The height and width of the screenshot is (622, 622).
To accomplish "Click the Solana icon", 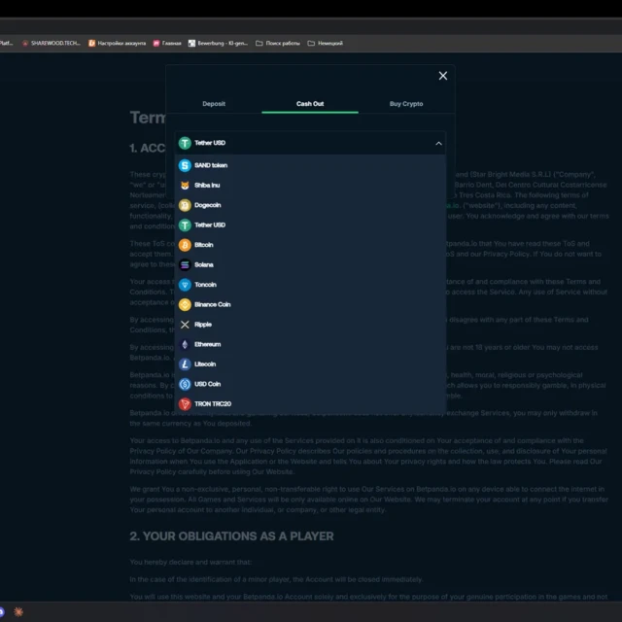I will (x=185, y=264).
